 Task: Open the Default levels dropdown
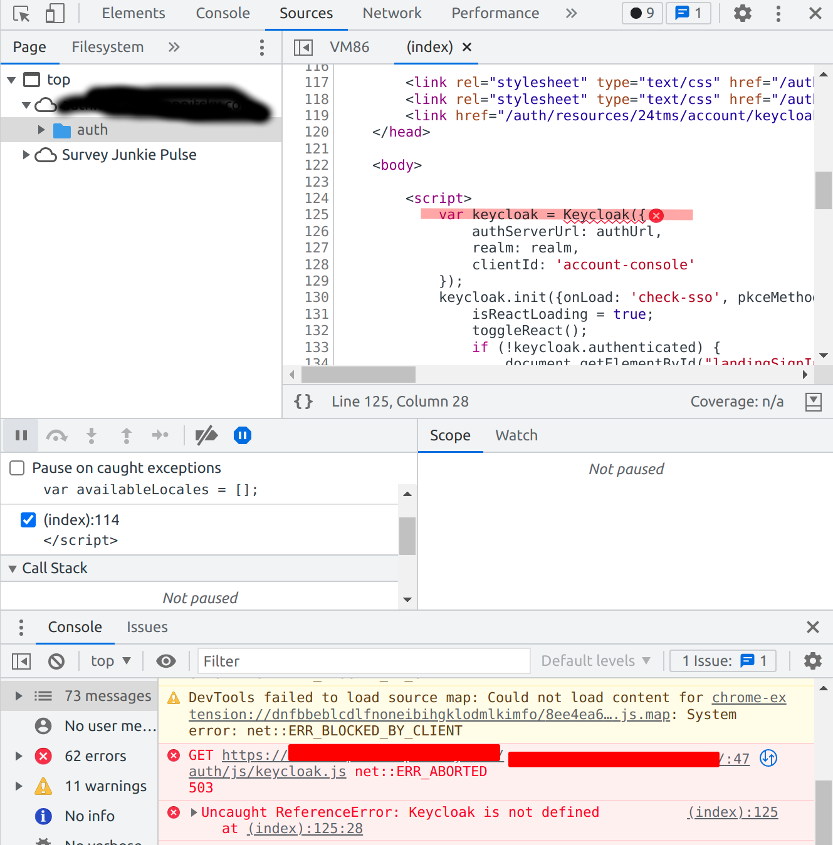(594, 661)
